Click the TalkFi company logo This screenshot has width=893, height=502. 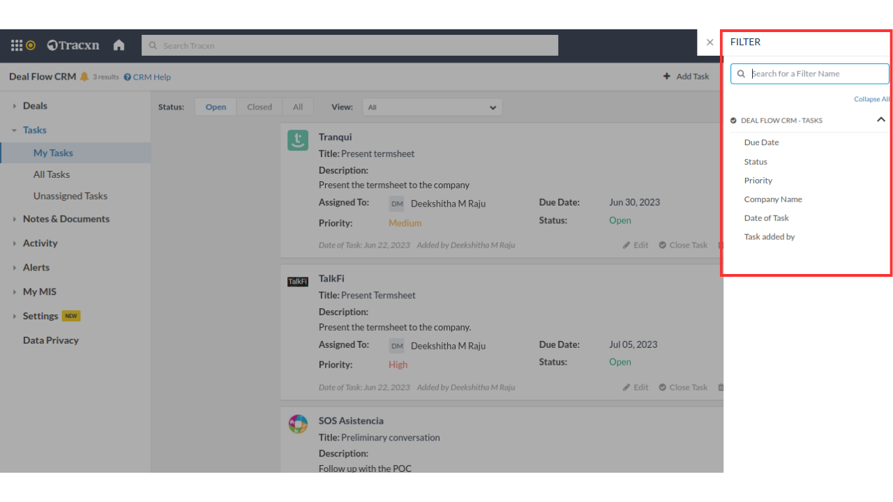[298, 282]
